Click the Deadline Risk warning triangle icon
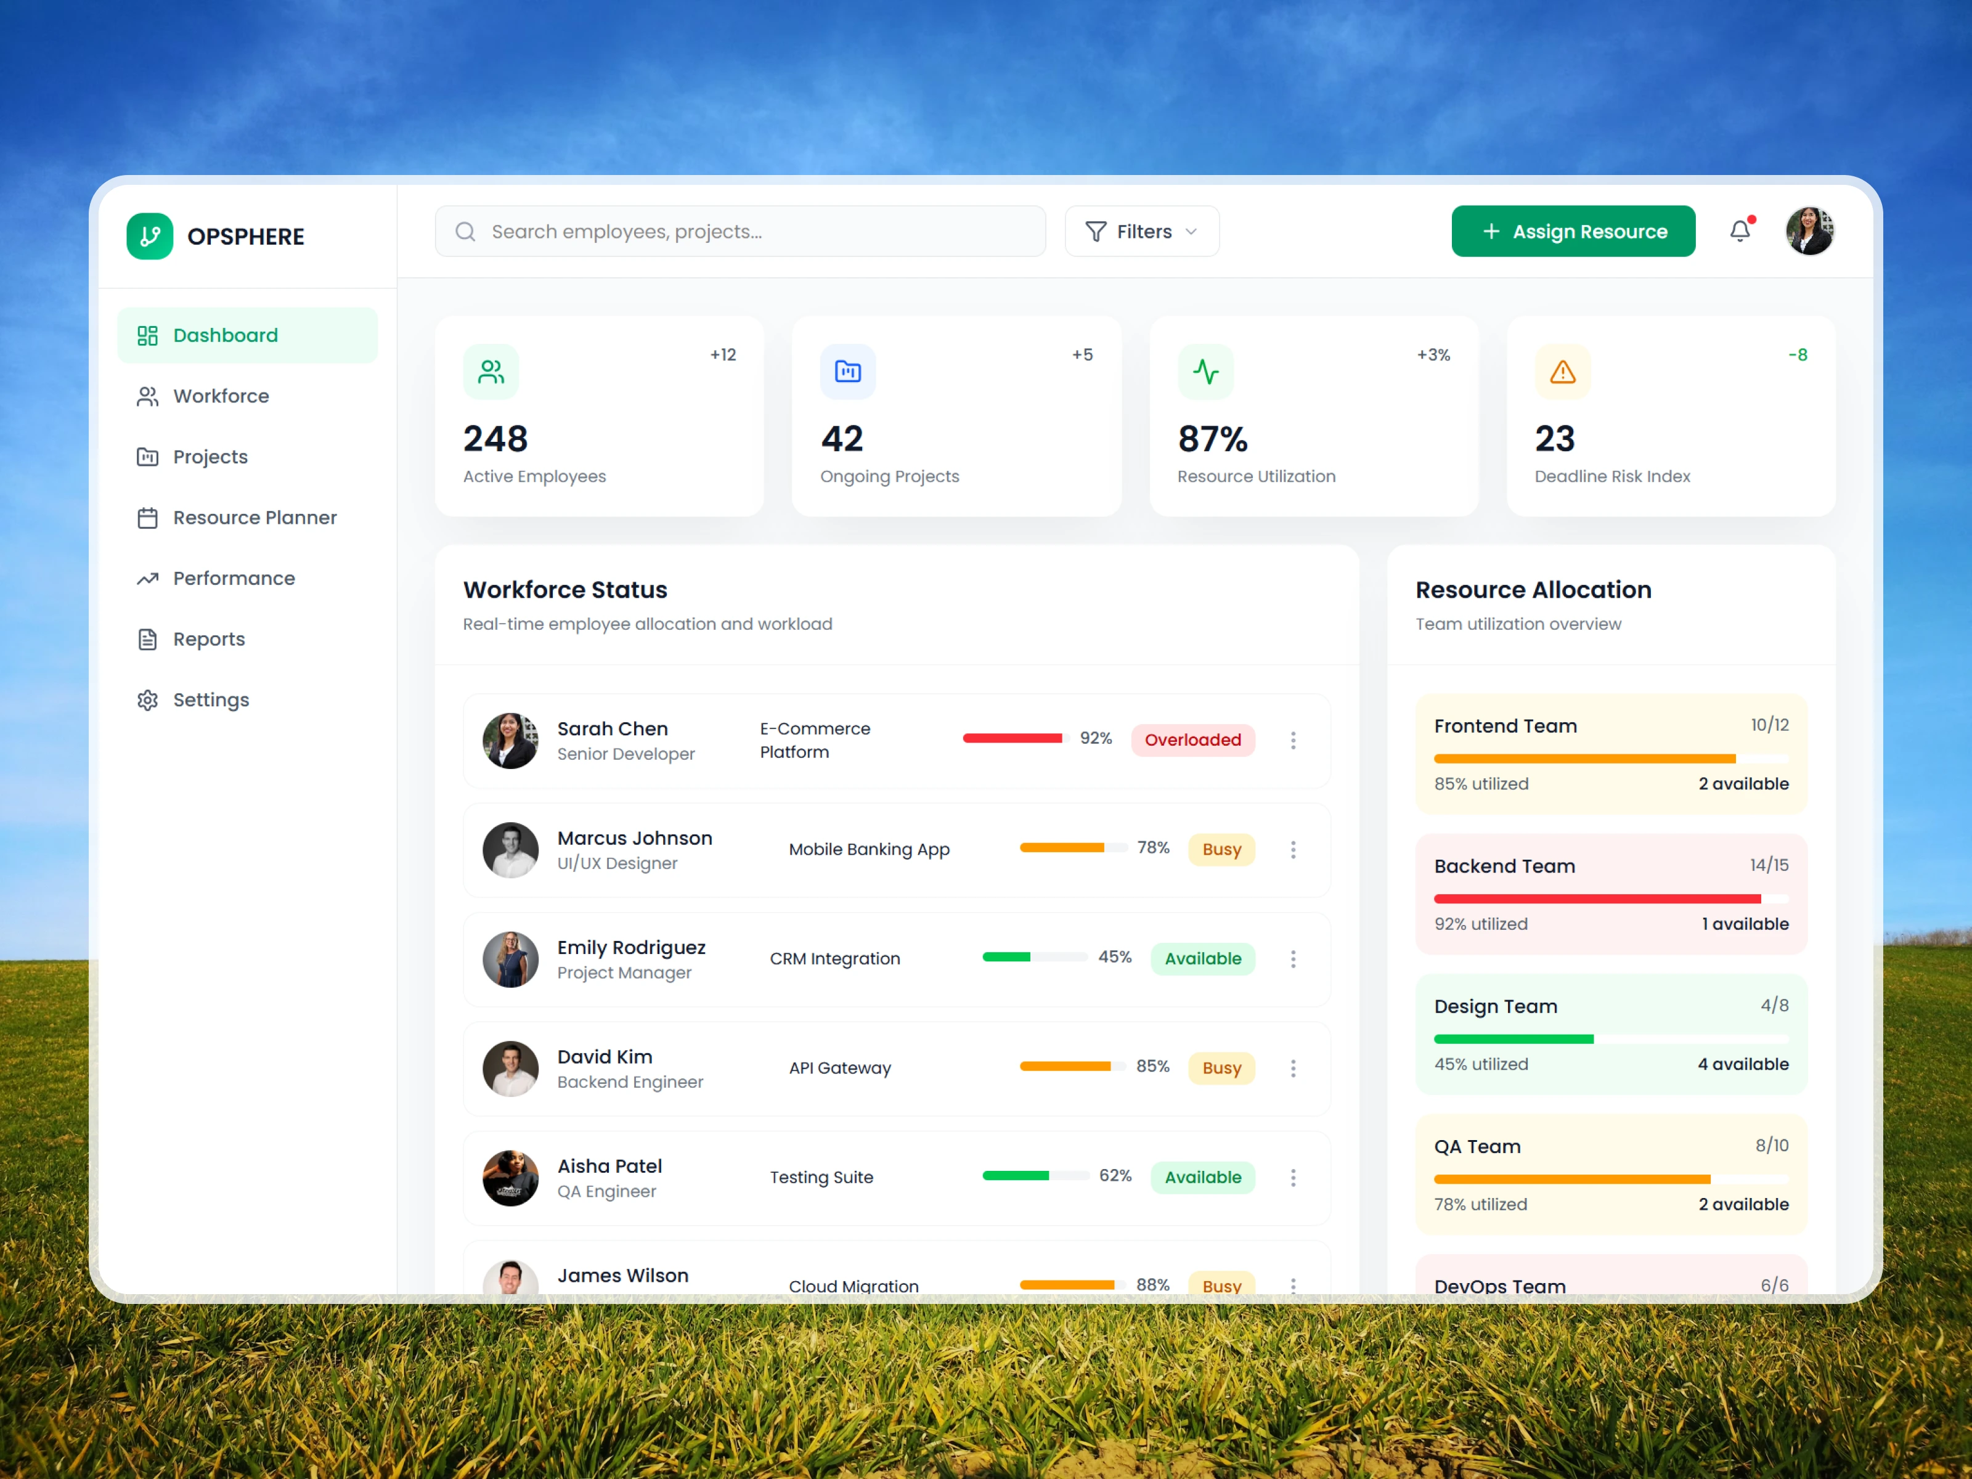Viewport: 1972px width, 1479px height. point(1562,372)
